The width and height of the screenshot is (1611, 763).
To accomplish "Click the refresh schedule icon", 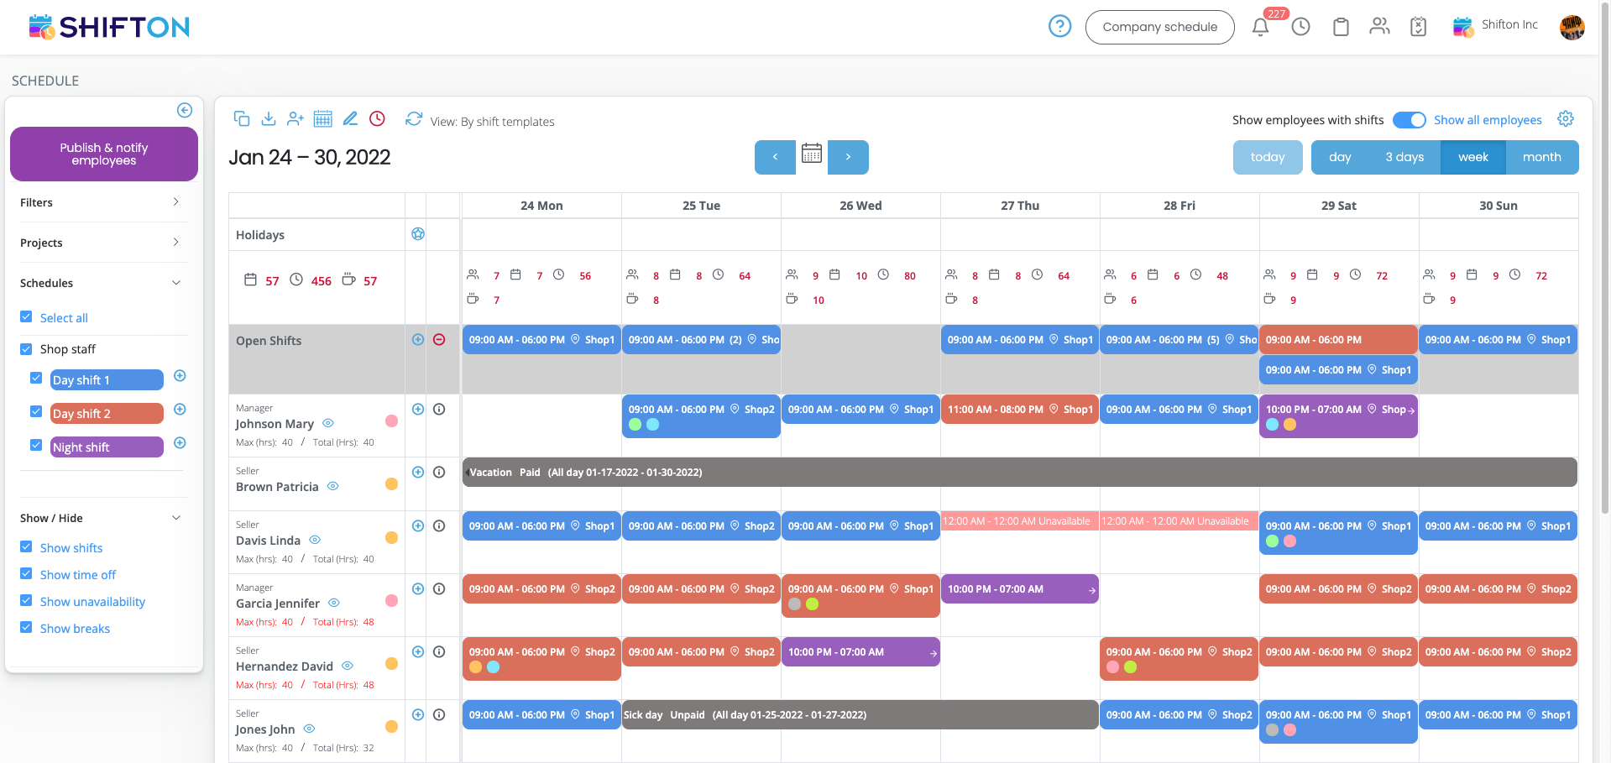I will click(x=413, y=119).
